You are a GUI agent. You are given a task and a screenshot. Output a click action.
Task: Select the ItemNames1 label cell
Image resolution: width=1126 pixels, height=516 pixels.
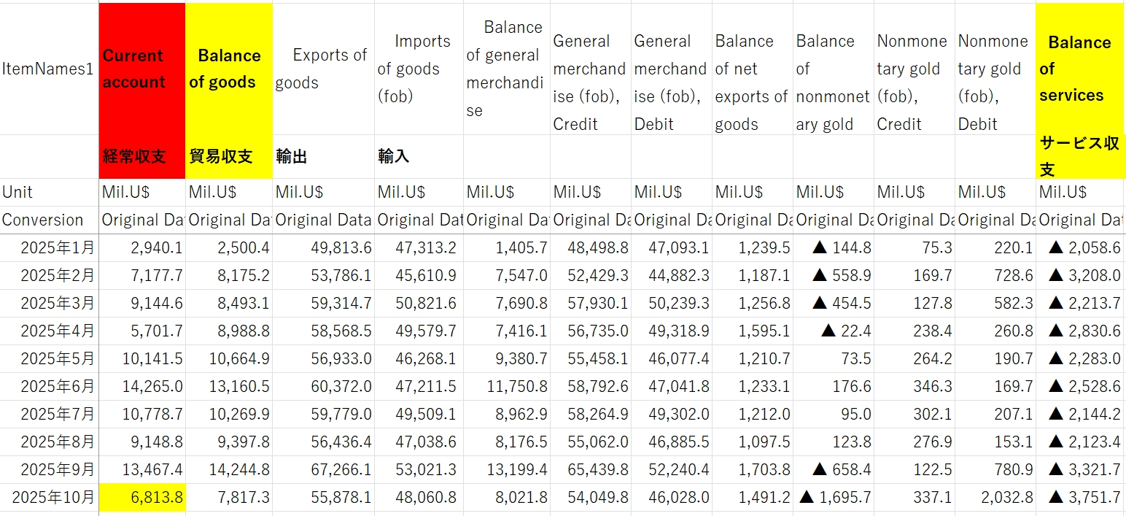point(48,69)
